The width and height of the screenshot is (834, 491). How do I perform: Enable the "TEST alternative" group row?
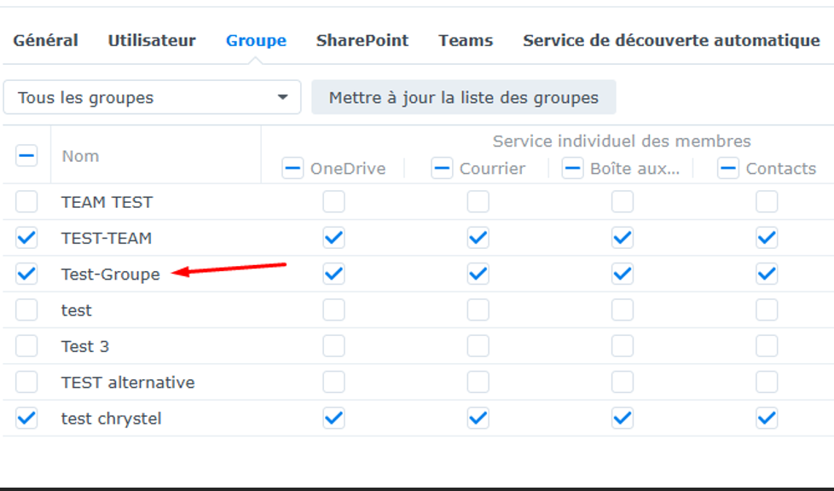click(x=26, y=382)
